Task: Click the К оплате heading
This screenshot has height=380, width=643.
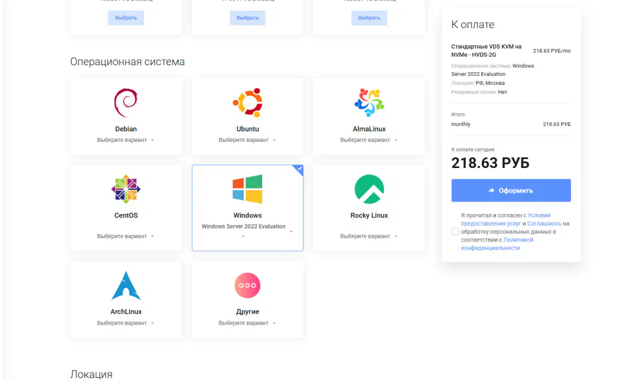Action: (473, 25)
